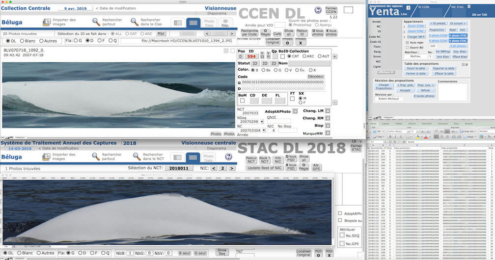Open the 18 dropdown above Fermer STAC
Image resolution: width=495 pixels, height=260 pixels.
357,142
